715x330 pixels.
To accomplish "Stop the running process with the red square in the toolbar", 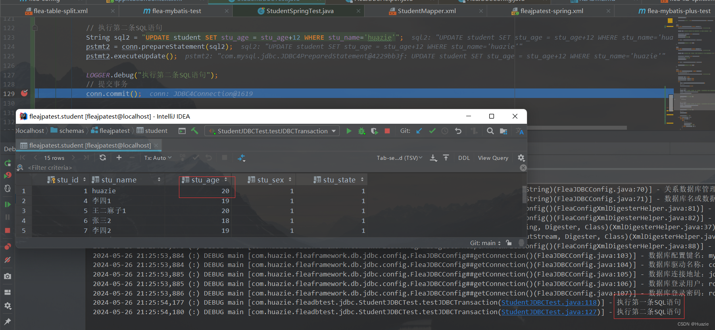I will pos(387,131).
